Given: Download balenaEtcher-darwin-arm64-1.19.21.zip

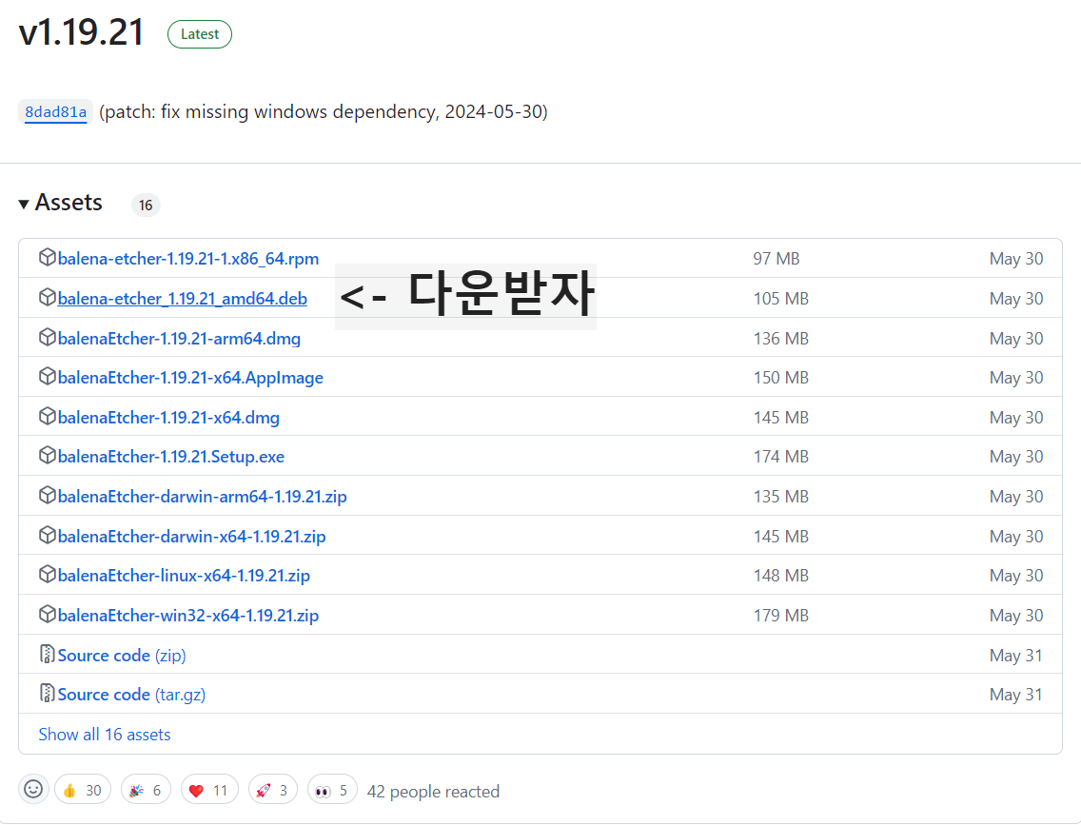Looking at the screenshot, I should point(202,497).
